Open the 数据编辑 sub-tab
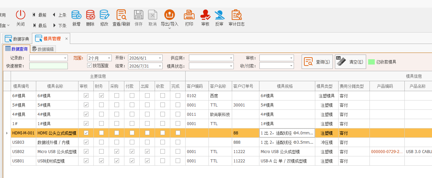Viewport: 432px width, 178px height. [43, 49]
